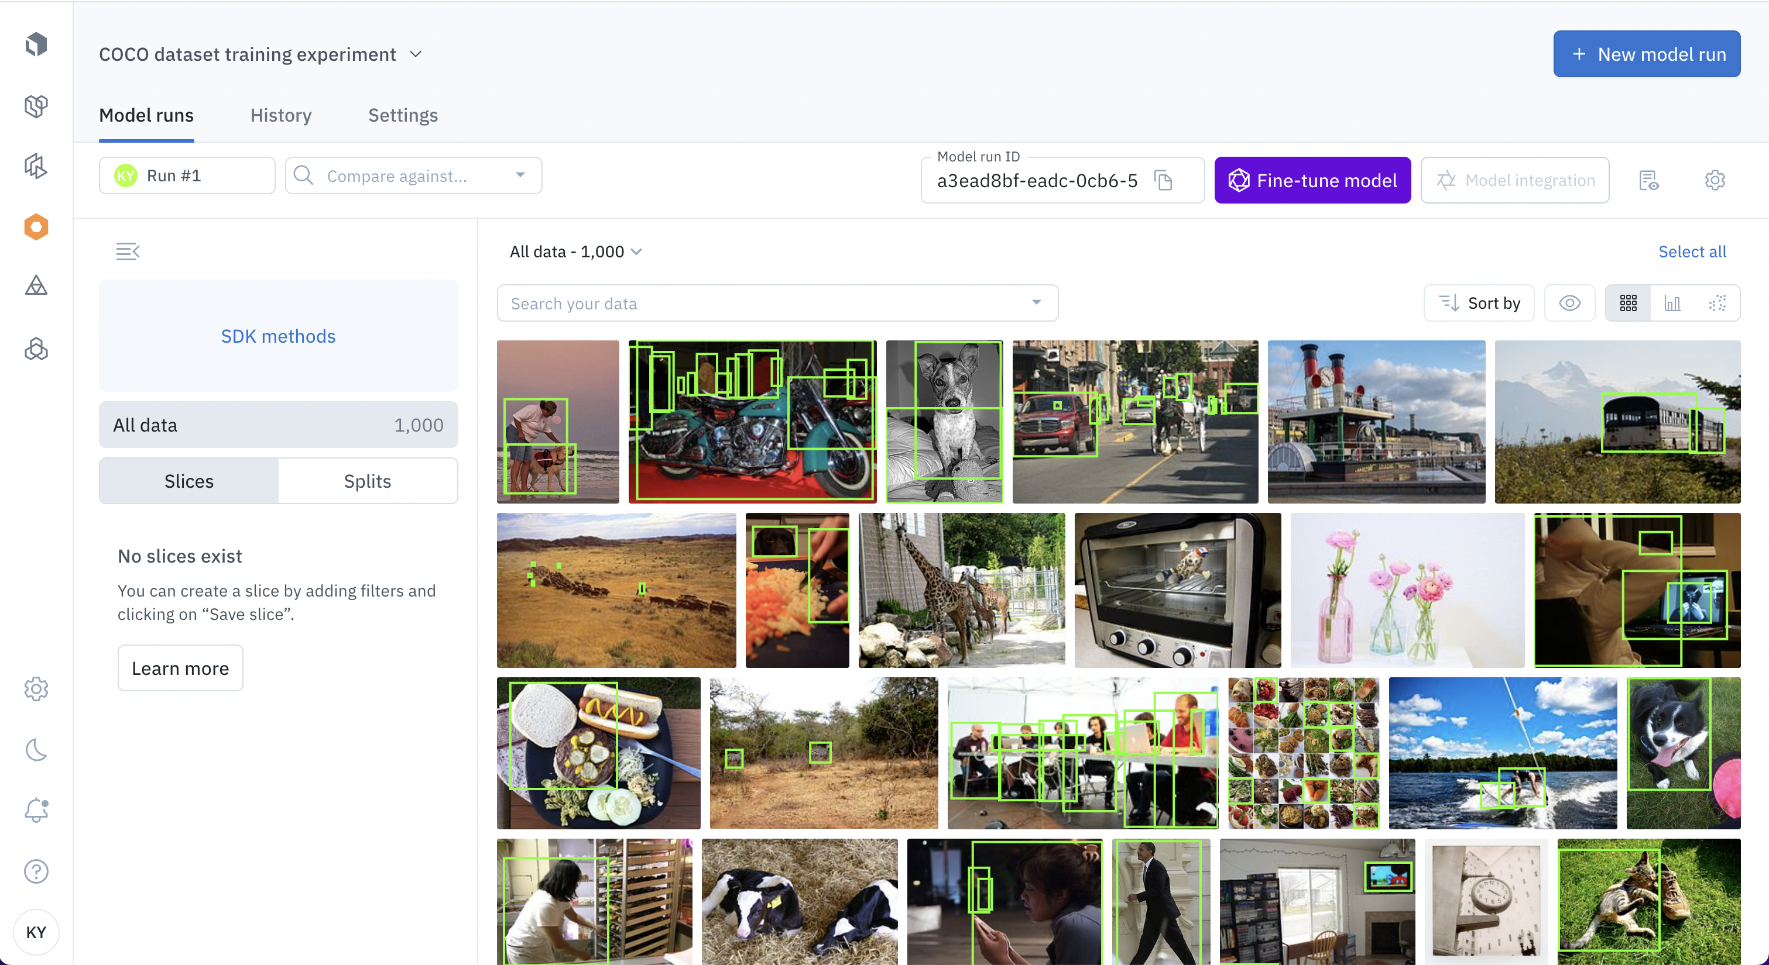Open the SDK methods link

tap(278, 336)
